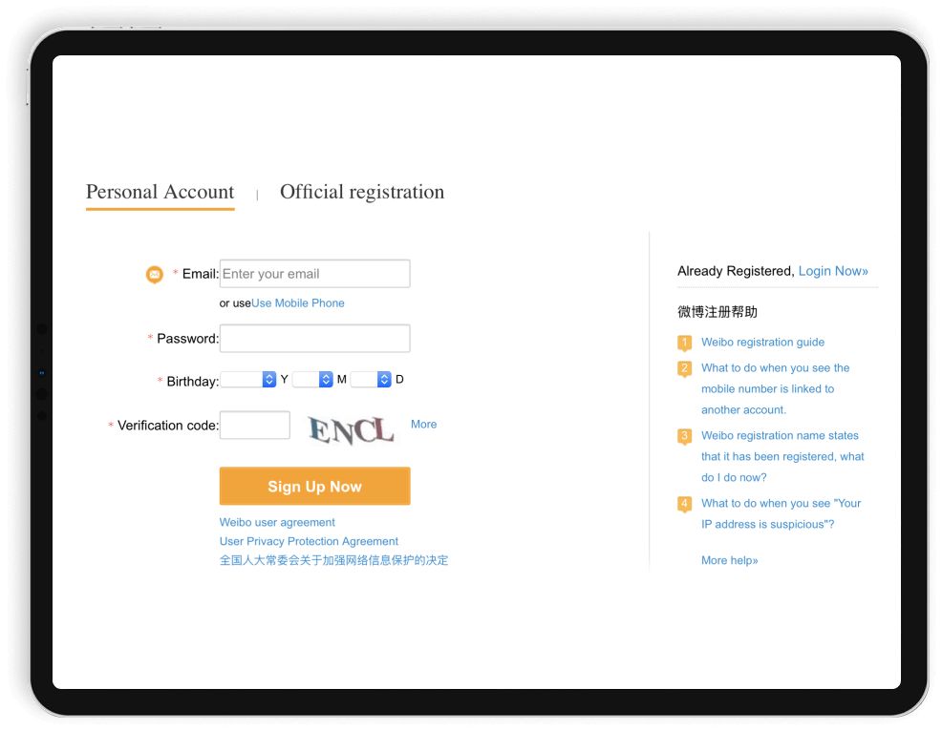Open the birthday day dropdown
Screen dimensions: 942x730
pyautogui.click(x=371, y=380)
